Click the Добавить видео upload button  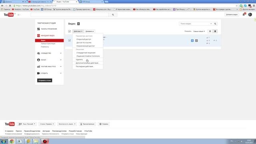point(232,14)
